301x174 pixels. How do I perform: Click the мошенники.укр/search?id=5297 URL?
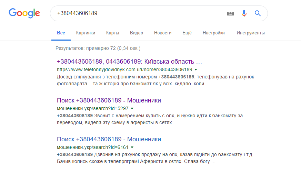[92, 108]
